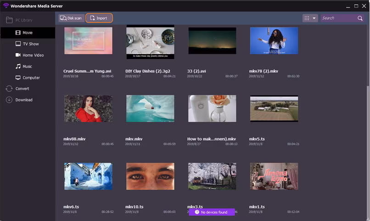Open the How to mak...nners).mkv thumbnail
The width and height of the screenshot is (370, 221).
pyautogui.click(x=212, y=108)
